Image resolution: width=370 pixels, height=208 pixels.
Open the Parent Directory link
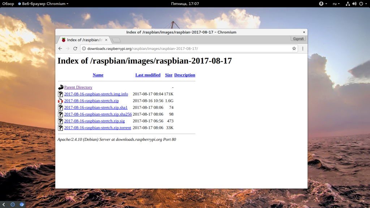(78, 87)
